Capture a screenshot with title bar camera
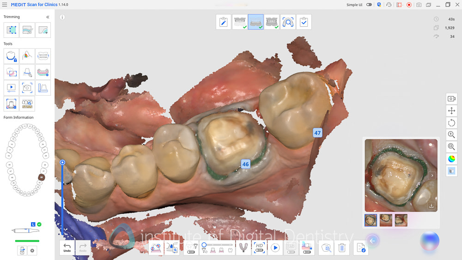462x260 pixels. tap(419, 5)
